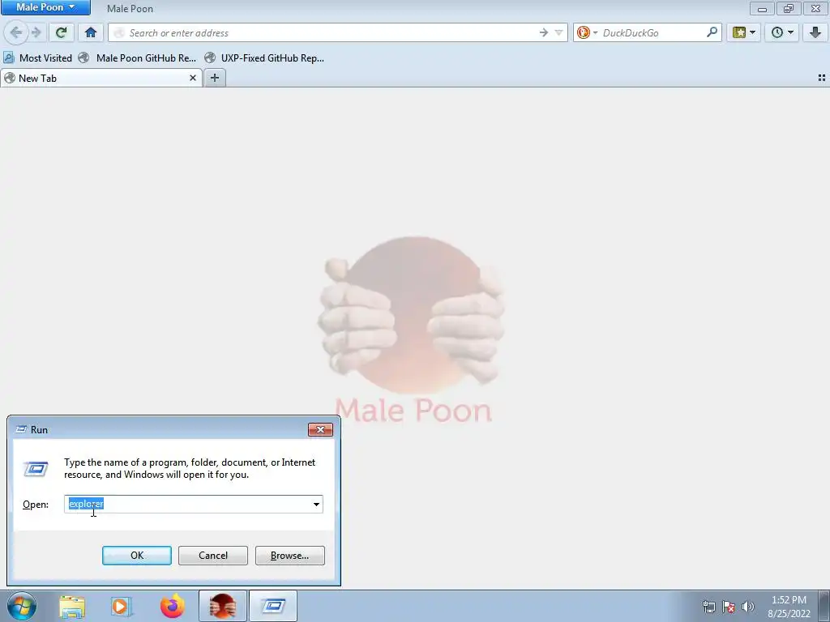
Task: Open the volume speaker tray icon
Action: (x=748, y=607)
